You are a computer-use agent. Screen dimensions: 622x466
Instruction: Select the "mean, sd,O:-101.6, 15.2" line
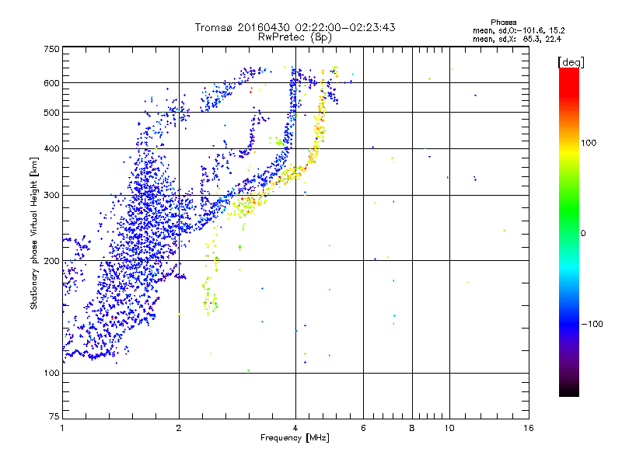tap(519, 30)
